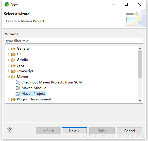
Task: Click the Maven Module icon
Action: 18,88
